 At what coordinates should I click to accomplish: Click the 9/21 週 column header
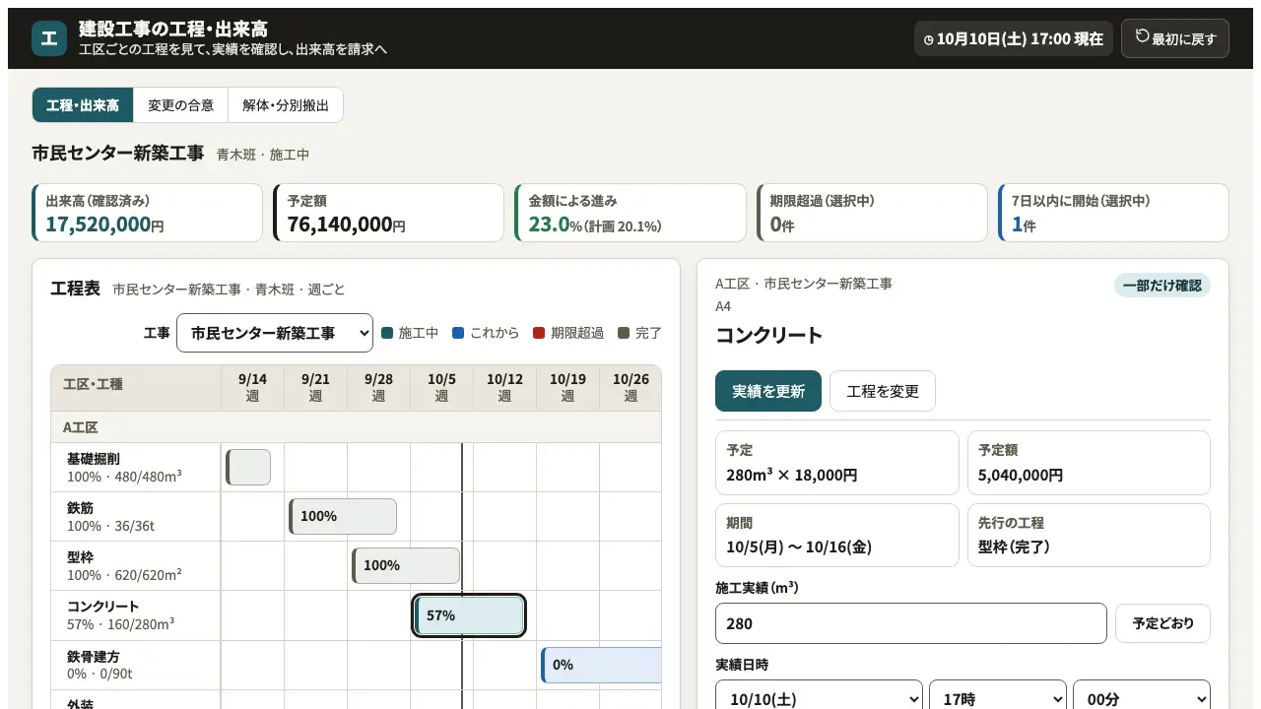pos(315,388)
